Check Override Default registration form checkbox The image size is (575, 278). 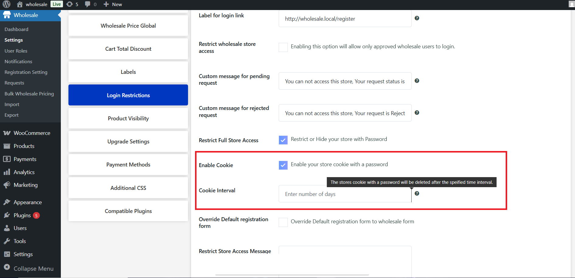click(283, 222)
